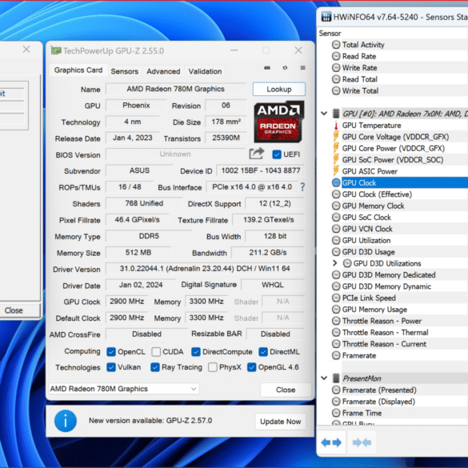Click the Driver Version field

click(x=205, y=269)
